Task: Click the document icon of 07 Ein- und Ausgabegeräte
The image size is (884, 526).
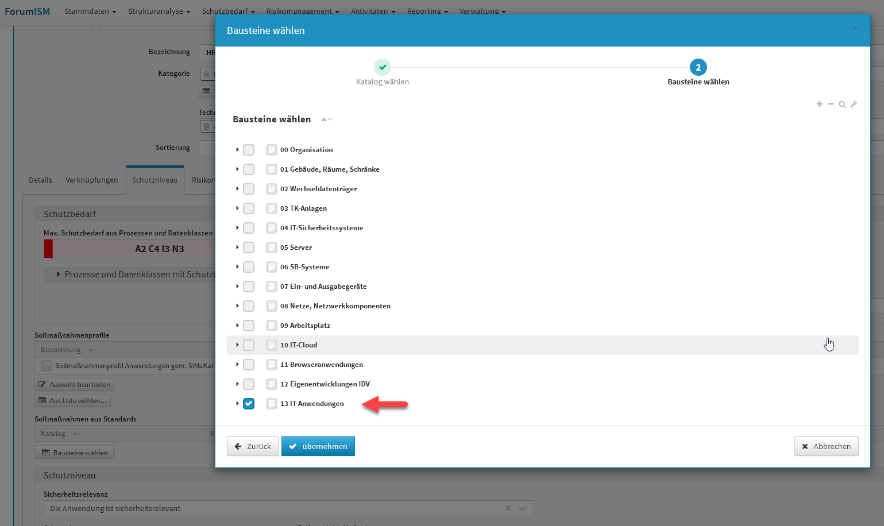Action: coord(272,287)
